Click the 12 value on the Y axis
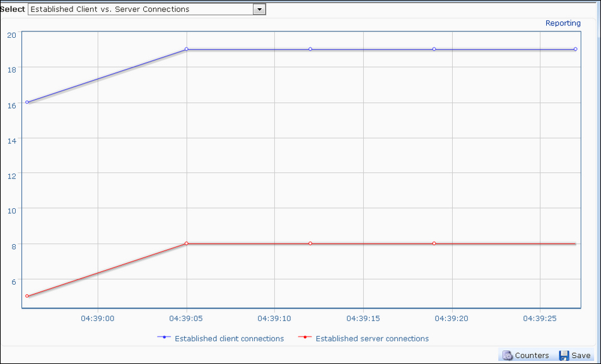 (12, 176)
